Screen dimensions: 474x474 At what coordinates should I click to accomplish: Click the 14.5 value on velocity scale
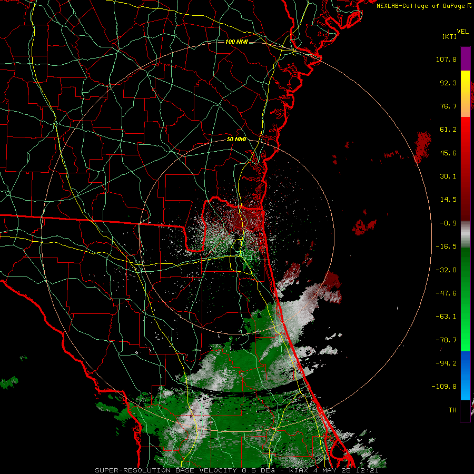(448, 200)
